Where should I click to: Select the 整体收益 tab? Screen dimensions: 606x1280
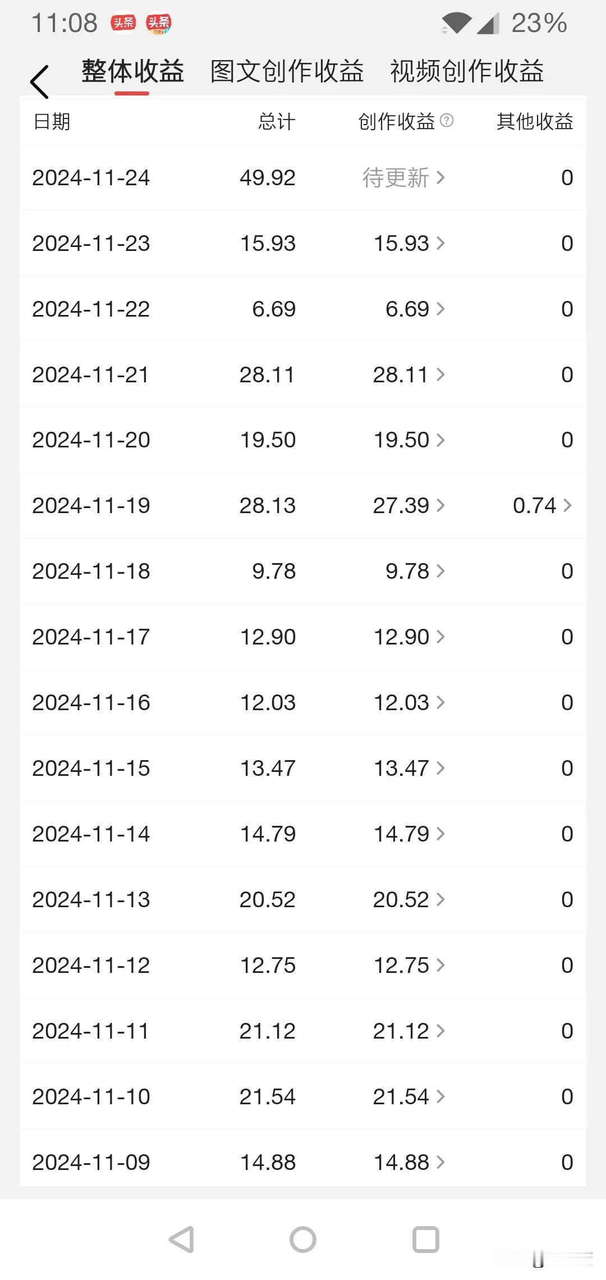pos(132,72)
